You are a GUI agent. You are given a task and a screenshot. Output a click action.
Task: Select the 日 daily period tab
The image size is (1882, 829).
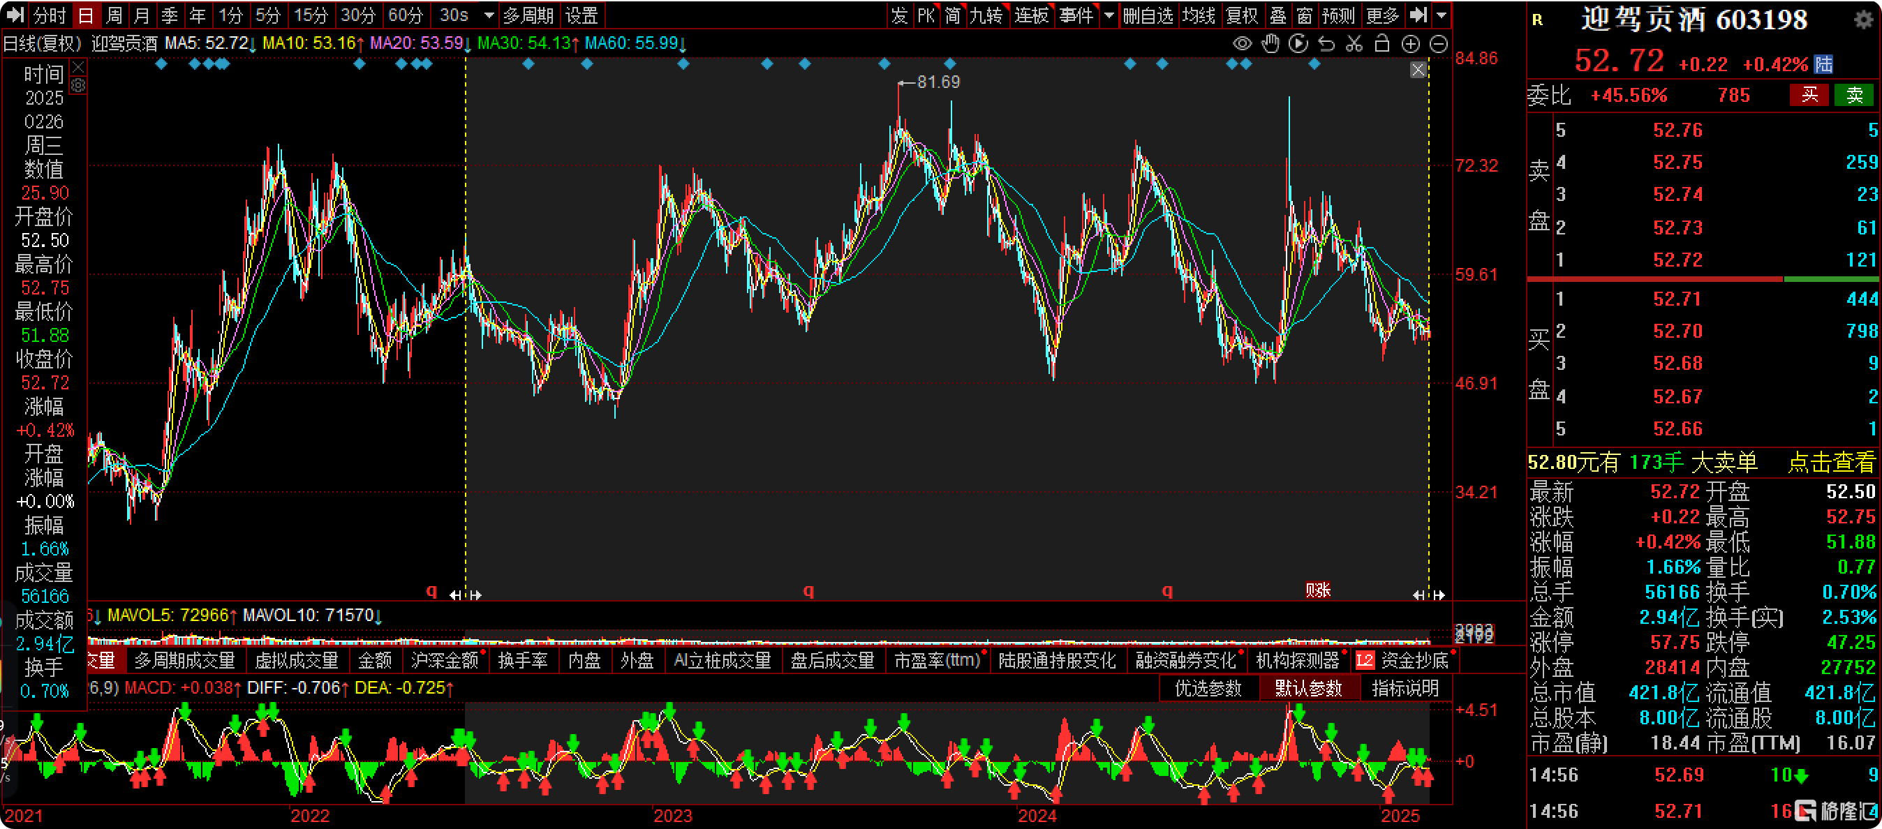[x=85, y=15]
